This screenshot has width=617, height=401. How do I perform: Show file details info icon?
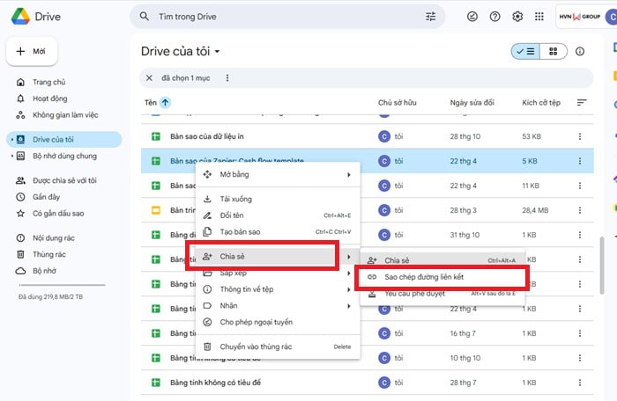(580, 52)
